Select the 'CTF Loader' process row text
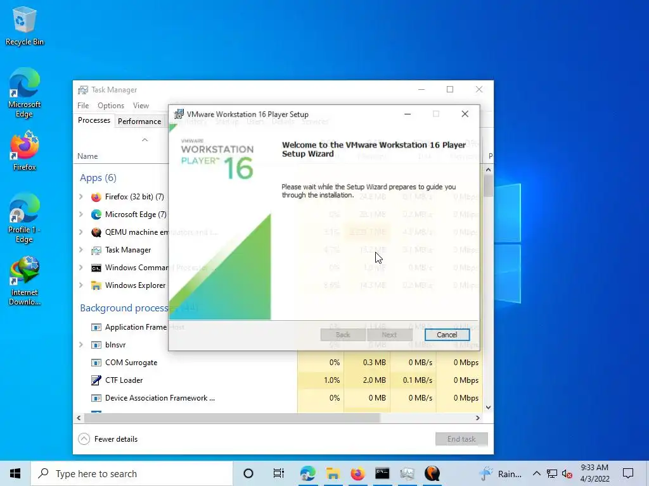 tap(124, 380)
